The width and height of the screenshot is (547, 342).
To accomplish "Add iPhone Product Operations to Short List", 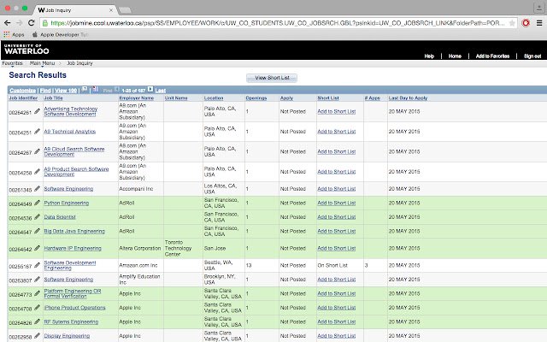I will 336,308.
